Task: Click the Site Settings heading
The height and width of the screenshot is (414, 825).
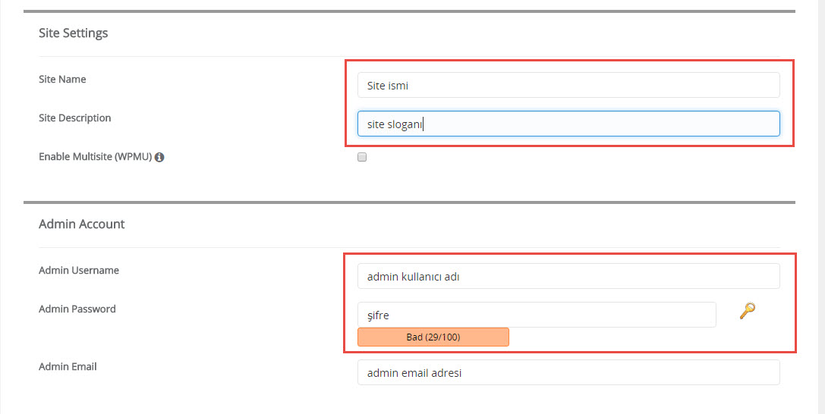Action: [73, 33]
